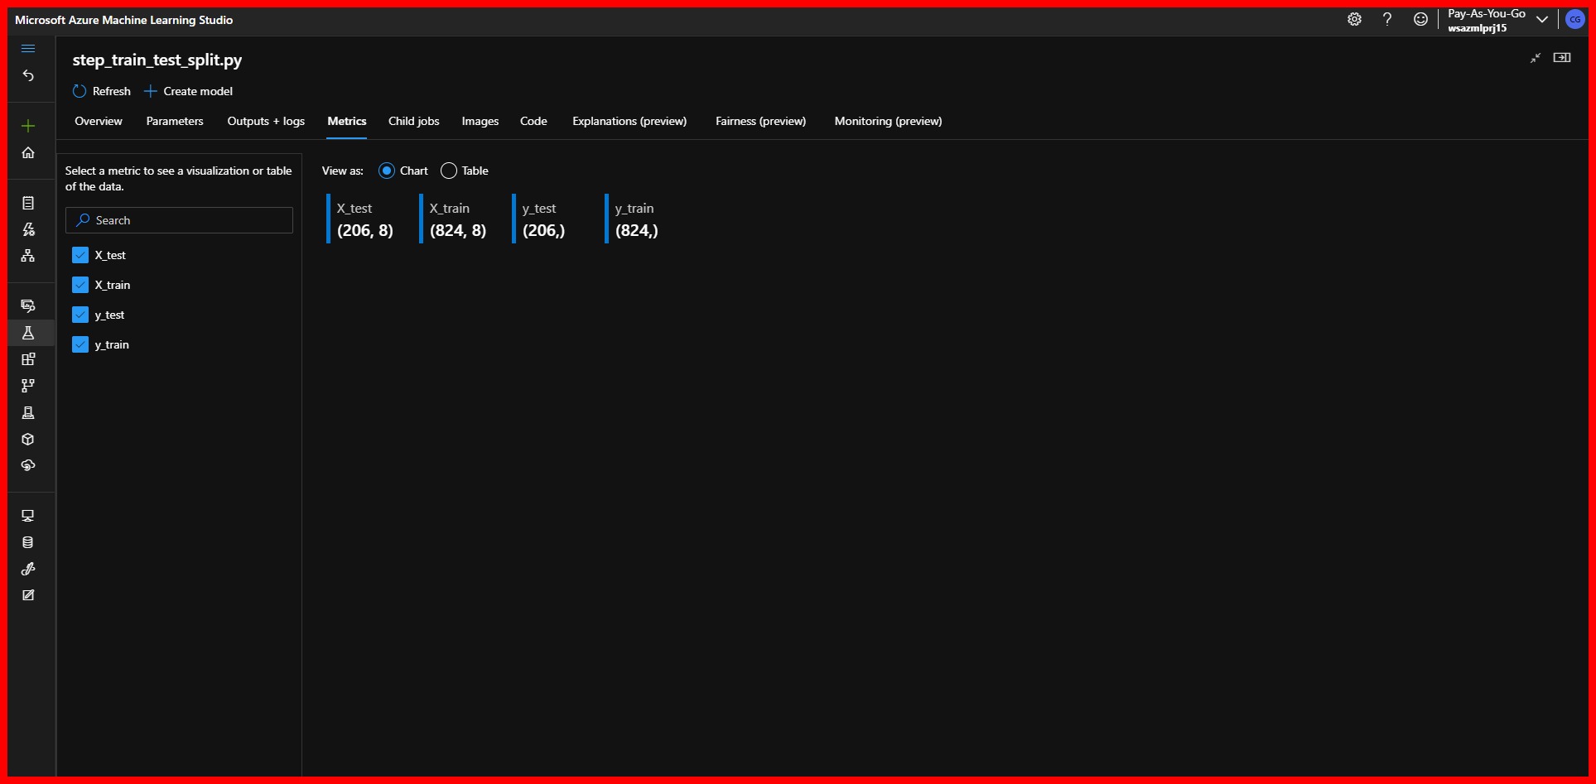
Task: Uncheck the y_train metric checkbox
Action: pyautogui.click(x=80, y=344)
